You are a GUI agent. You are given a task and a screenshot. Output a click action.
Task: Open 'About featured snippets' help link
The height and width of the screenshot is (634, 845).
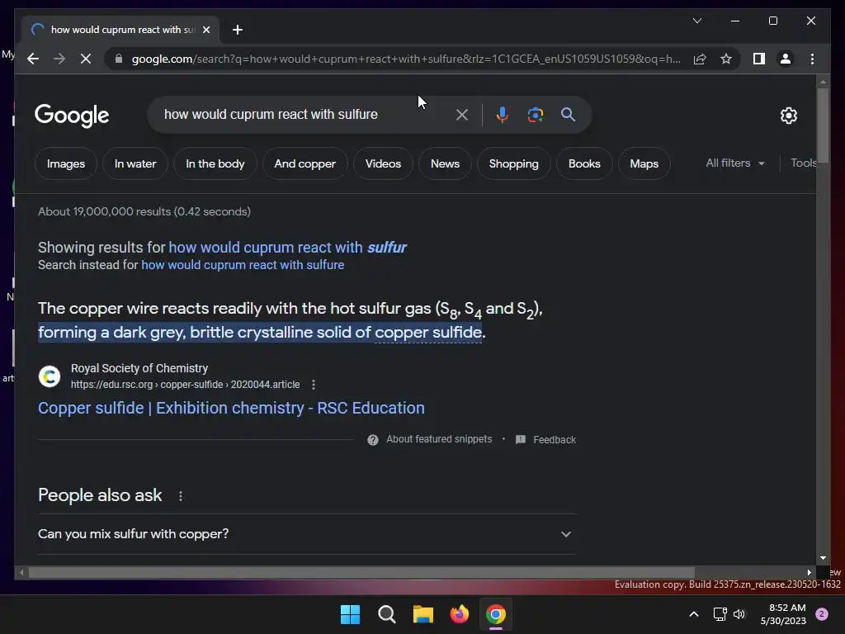tap(430, 439)
